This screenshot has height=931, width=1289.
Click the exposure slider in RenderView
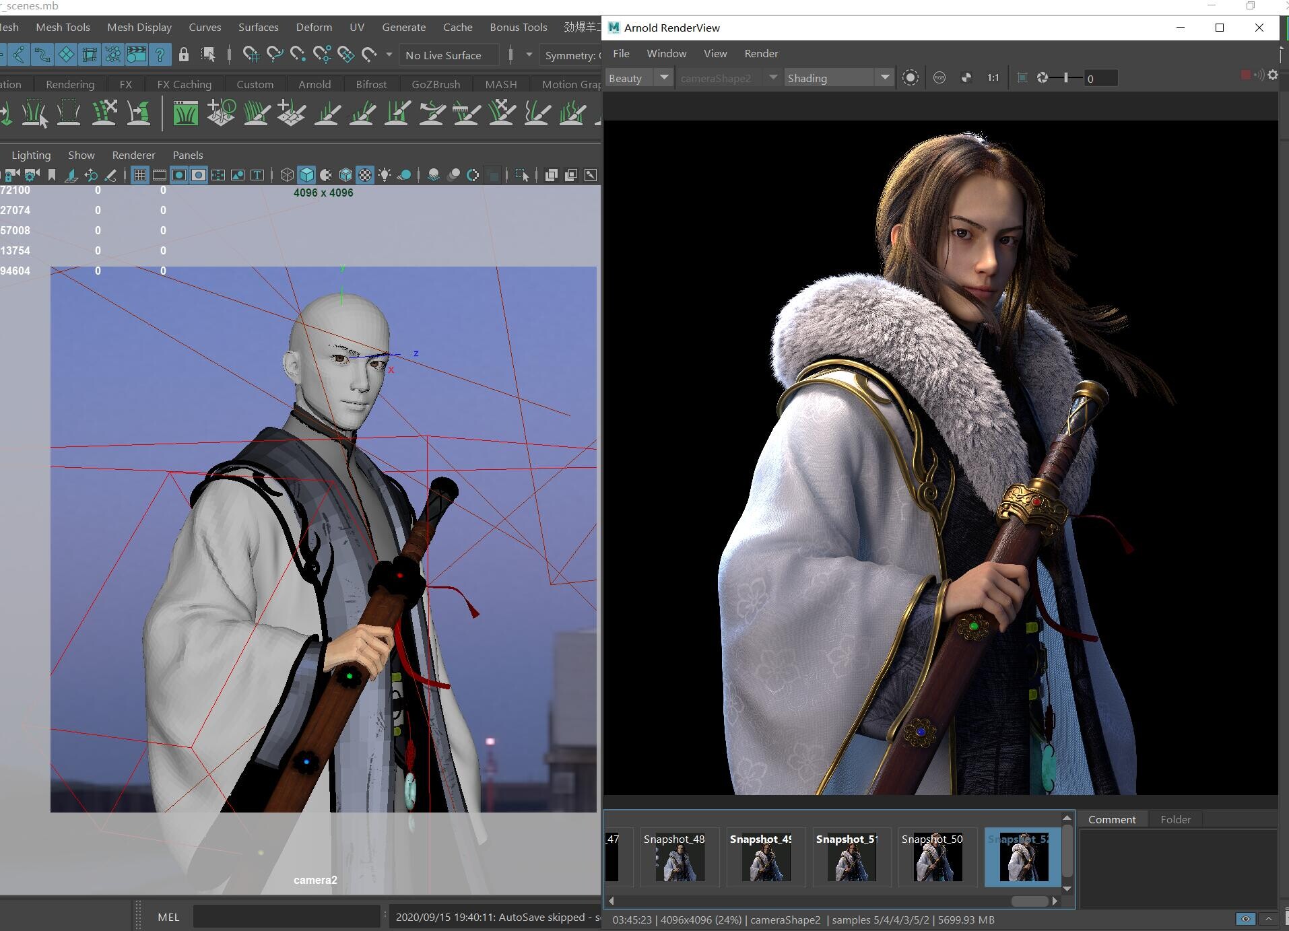tap(1065, 78)
